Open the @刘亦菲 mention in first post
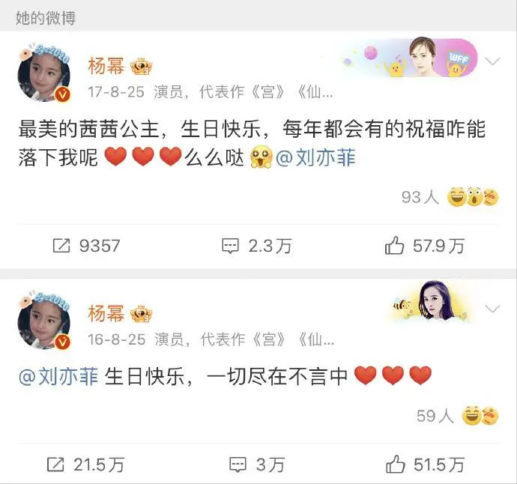This screenshot has height=484, width=517. click(x=315, y=157)
